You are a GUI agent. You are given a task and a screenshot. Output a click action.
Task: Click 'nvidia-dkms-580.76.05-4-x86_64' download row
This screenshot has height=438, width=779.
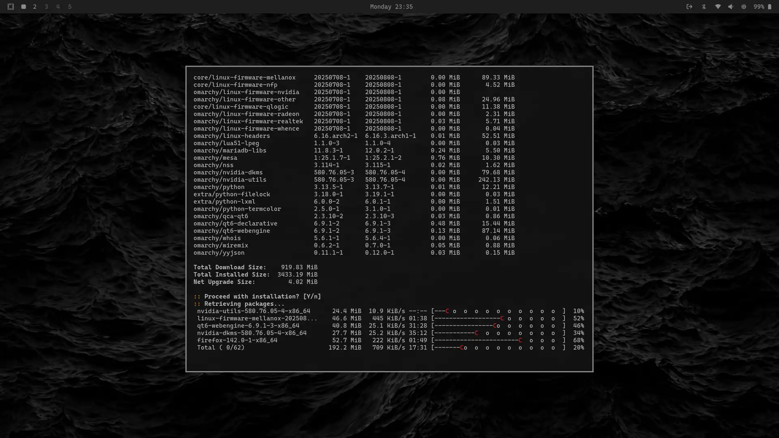pos(390,333)
